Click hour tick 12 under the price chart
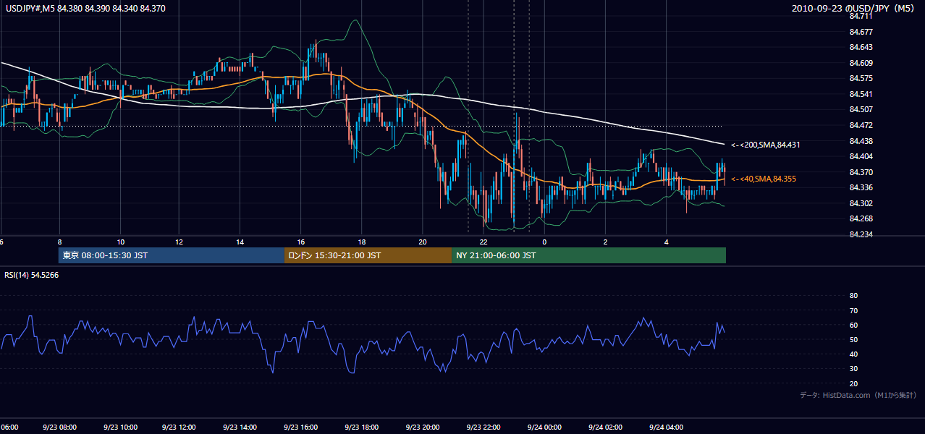 click(x=180, y=242)
